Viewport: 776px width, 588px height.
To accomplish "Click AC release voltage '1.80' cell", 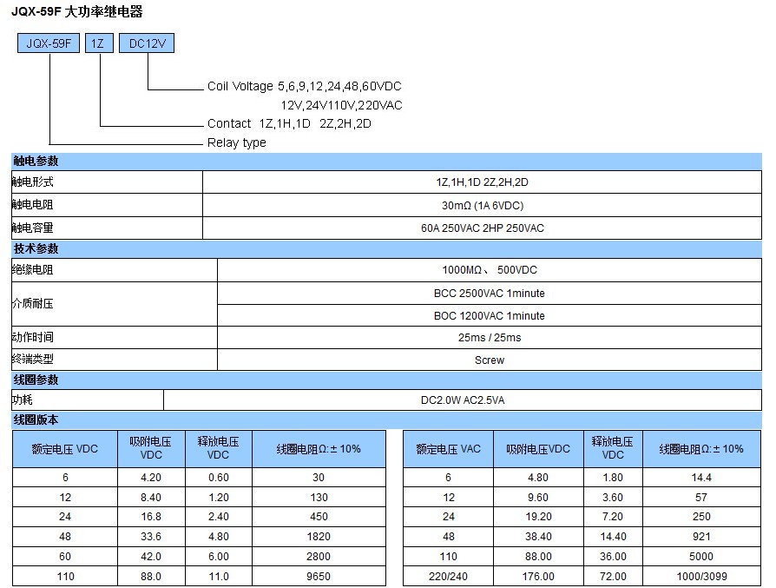I will click(613, 477).
